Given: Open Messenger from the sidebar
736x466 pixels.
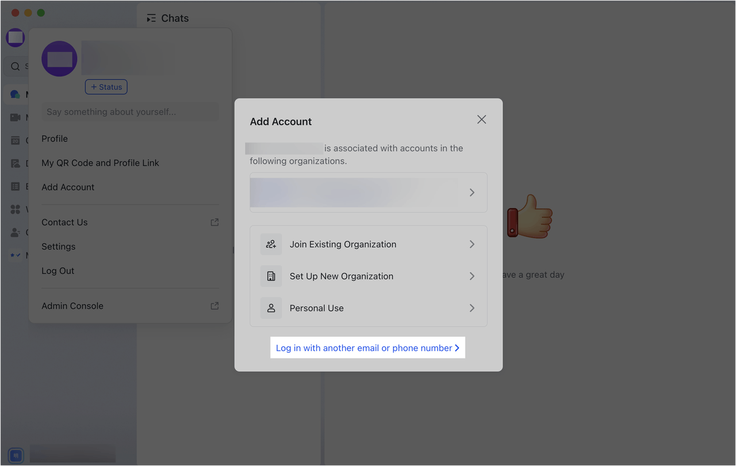Looking at the screenshot, I should [x=15, y=94].
